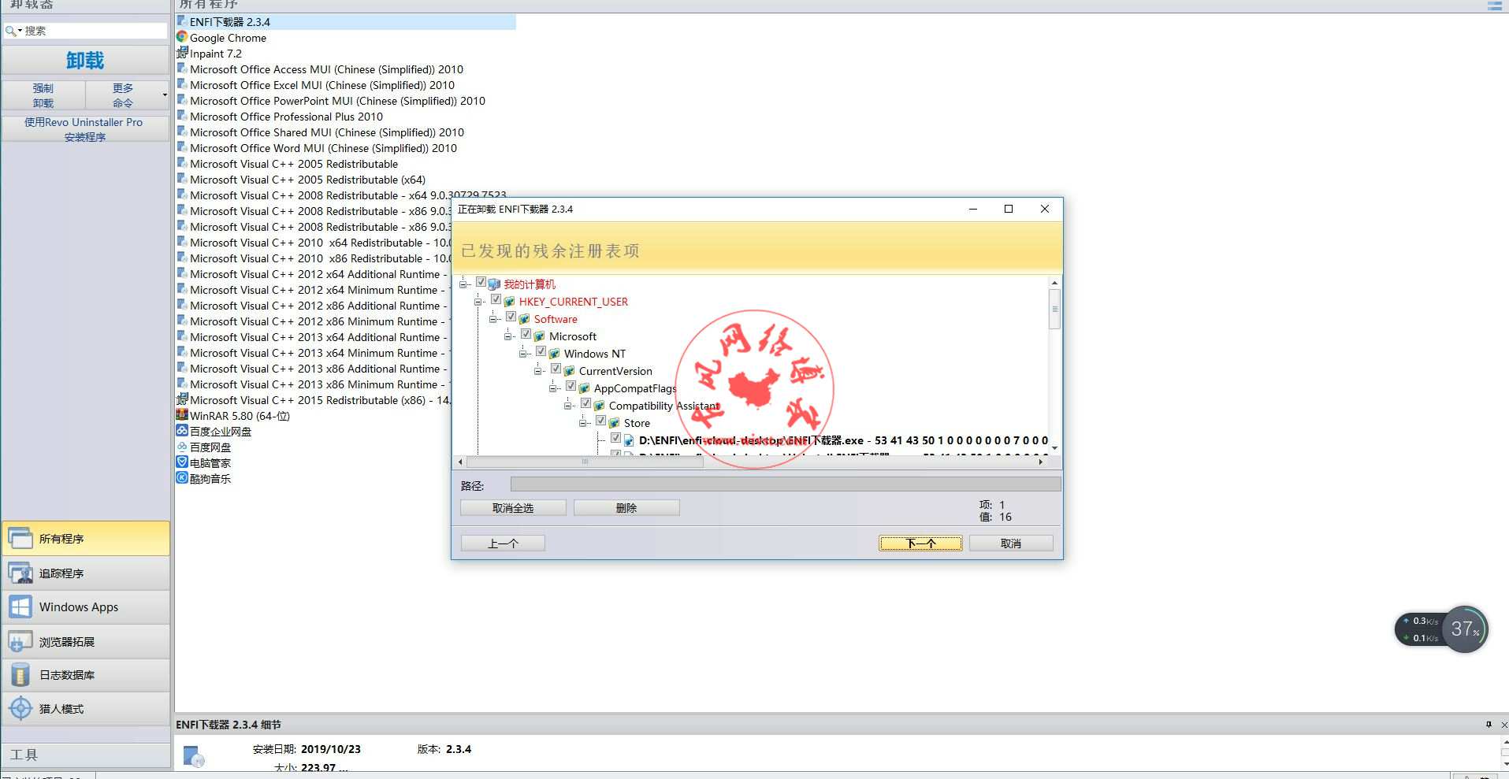1509x779 pixels.
Task: Click the 取消 button in dialog
Action: click(1011, 543)
